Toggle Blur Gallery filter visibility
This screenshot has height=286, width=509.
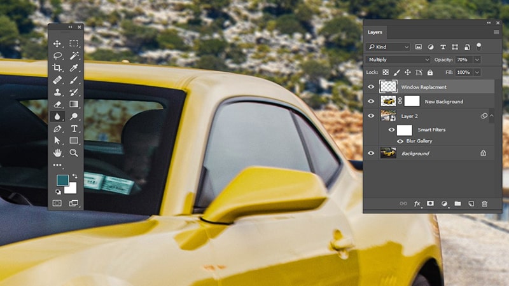(x=400, y=141)
